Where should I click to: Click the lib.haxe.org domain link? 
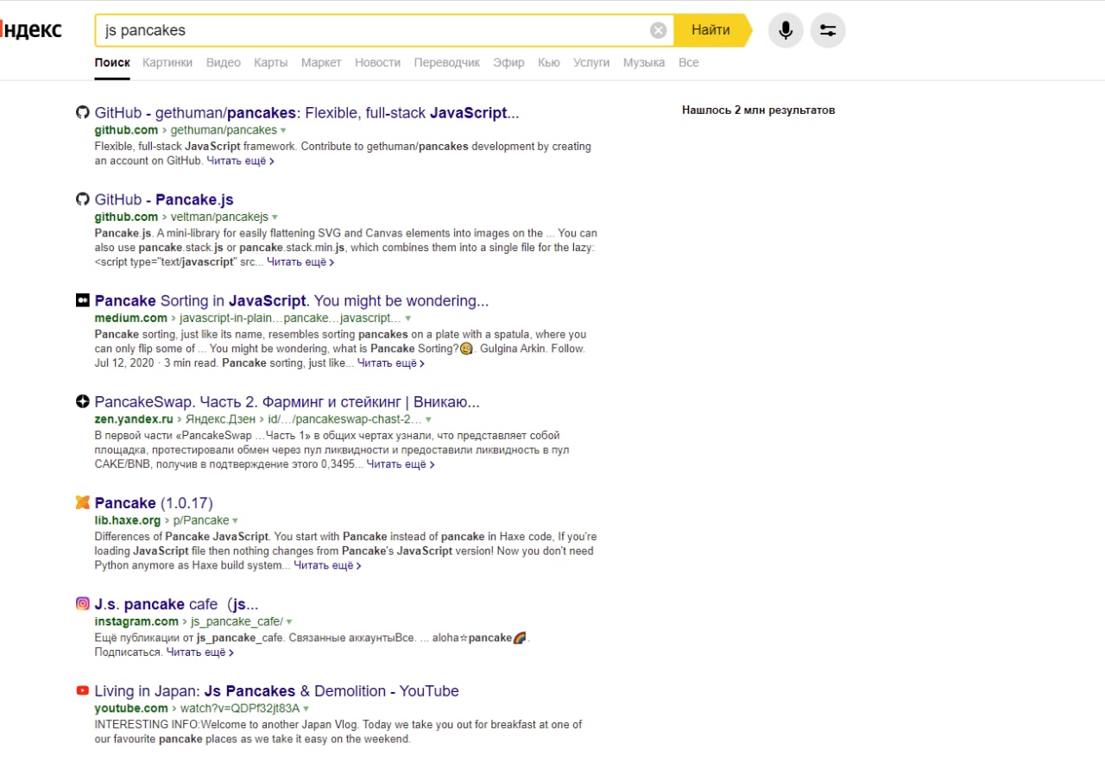pyautogui.click(x=128, y=520)
